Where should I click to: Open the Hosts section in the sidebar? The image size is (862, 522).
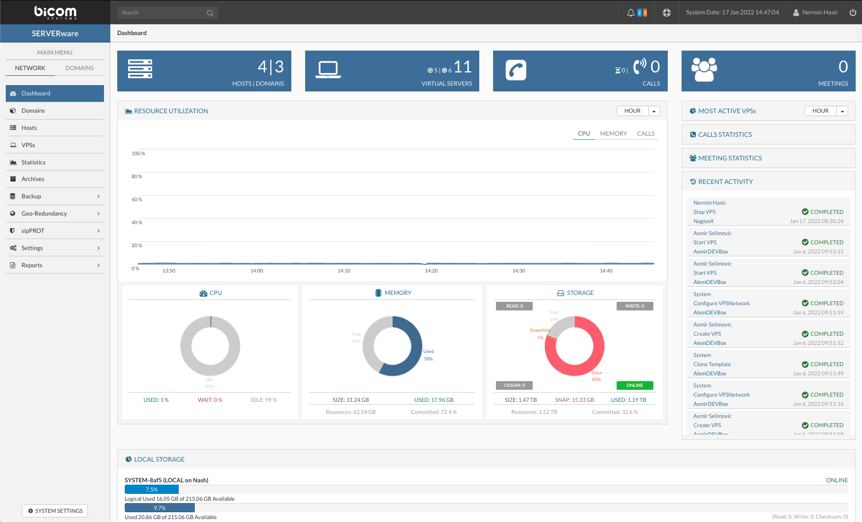[30, 127]
